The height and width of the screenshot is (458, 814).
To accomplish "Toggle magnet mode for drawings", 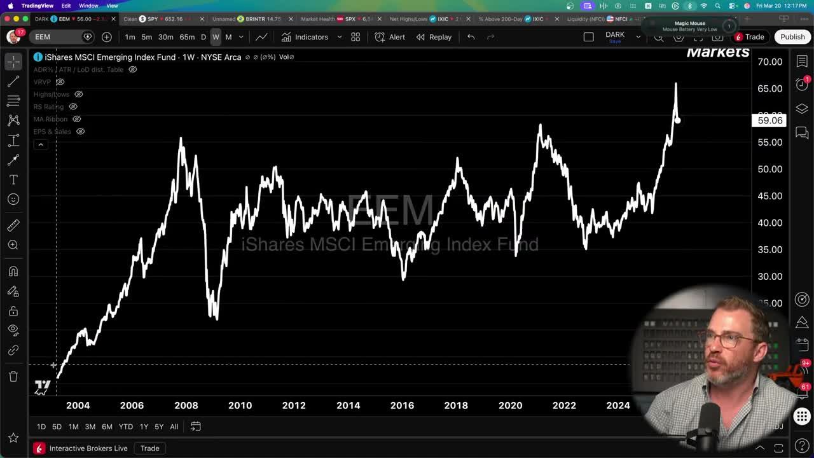I will click(x=13, y=272).
